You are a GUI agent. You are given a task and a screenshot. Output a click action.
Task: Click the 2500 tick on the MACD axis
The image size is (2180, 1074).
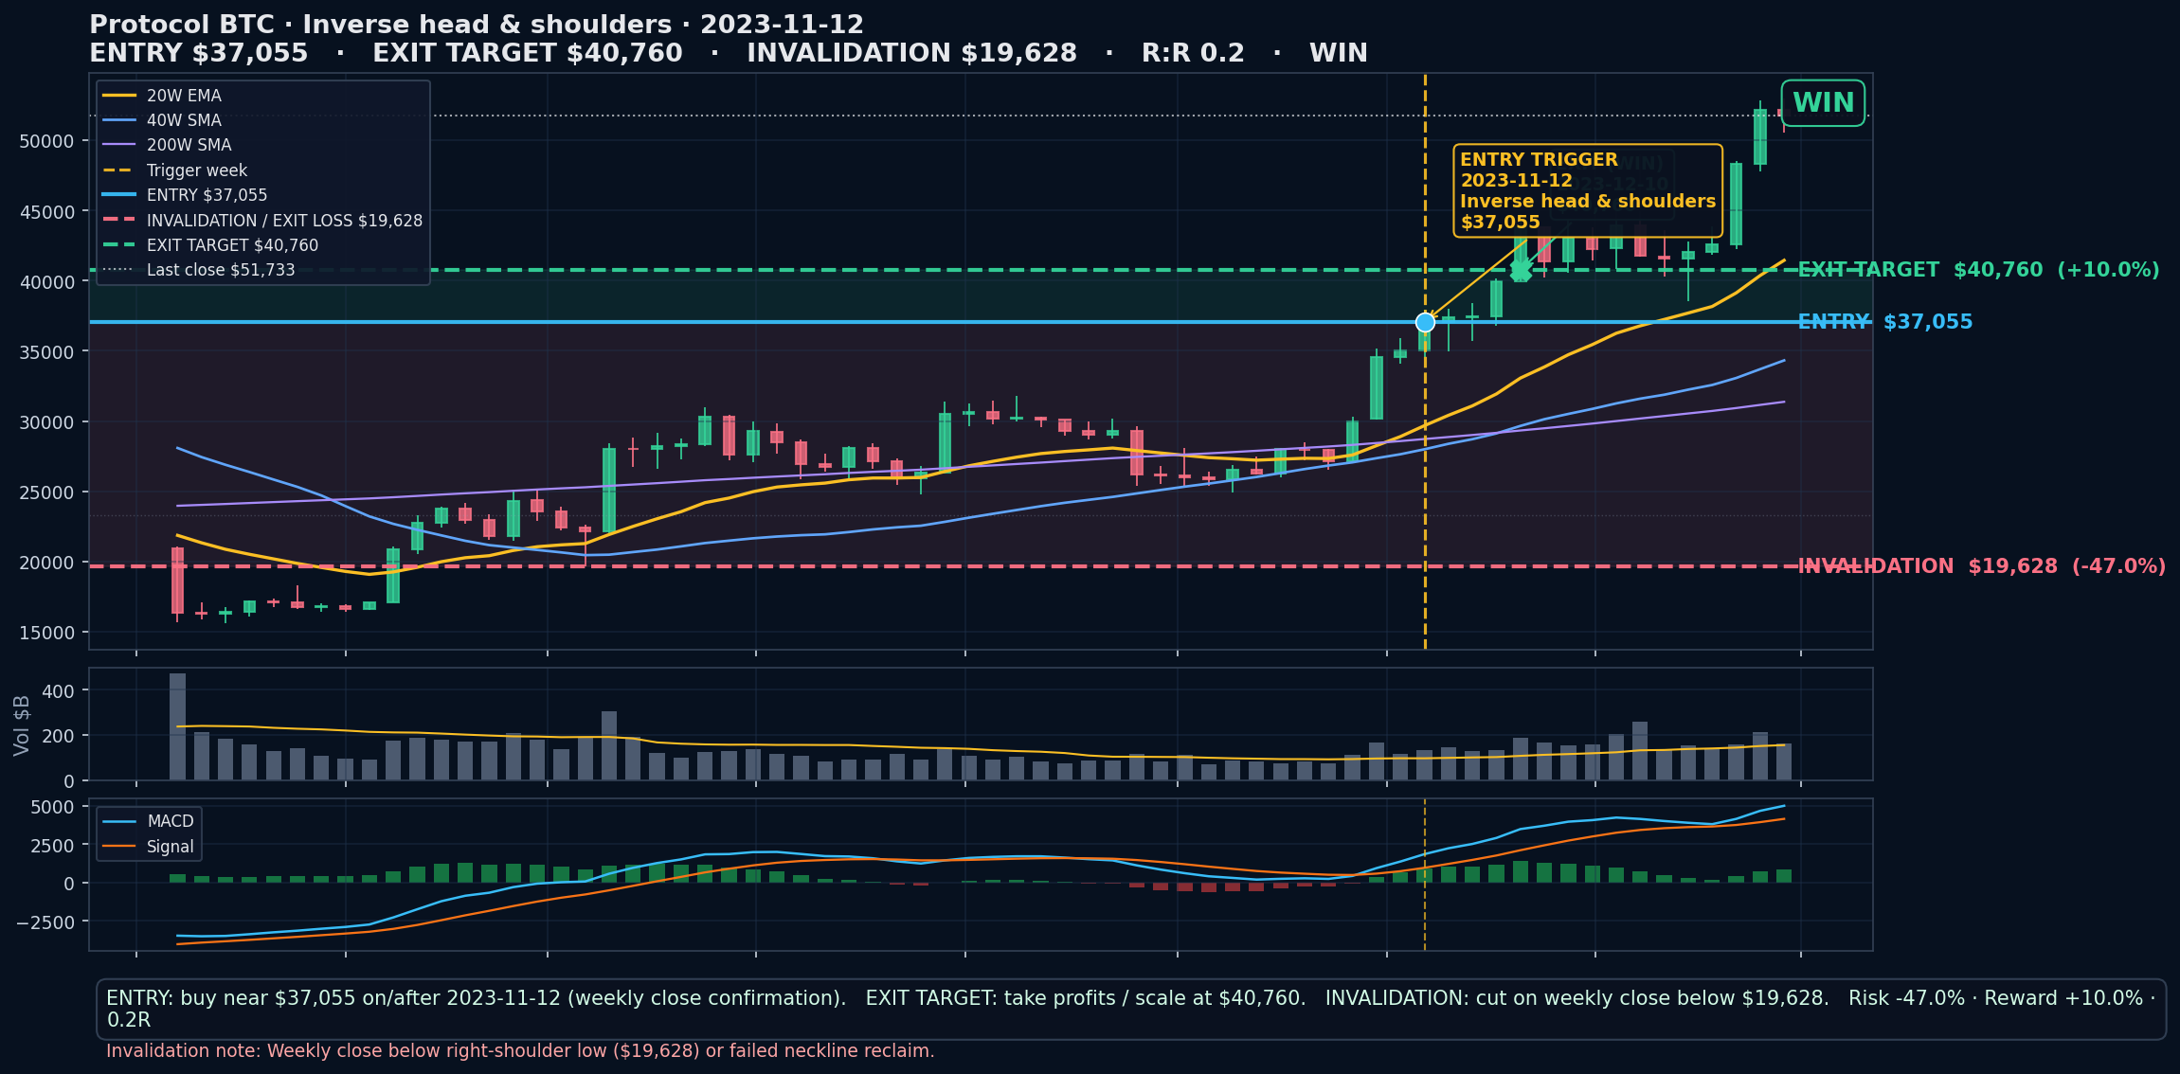(53, 845)
